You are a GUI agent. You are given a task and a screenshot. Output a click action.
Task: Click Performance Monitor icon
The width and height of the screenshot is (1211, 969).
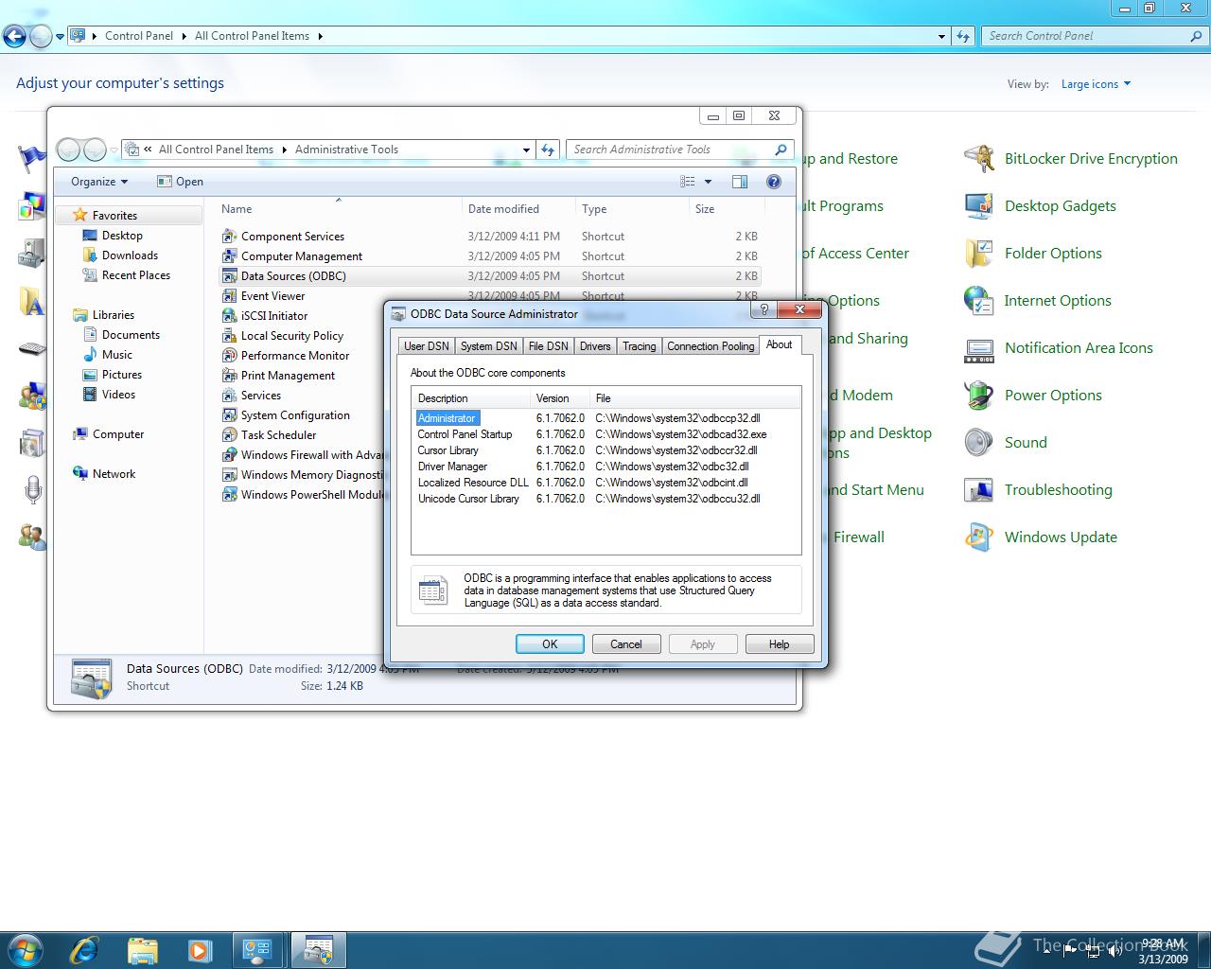click(x=229, y=356)
